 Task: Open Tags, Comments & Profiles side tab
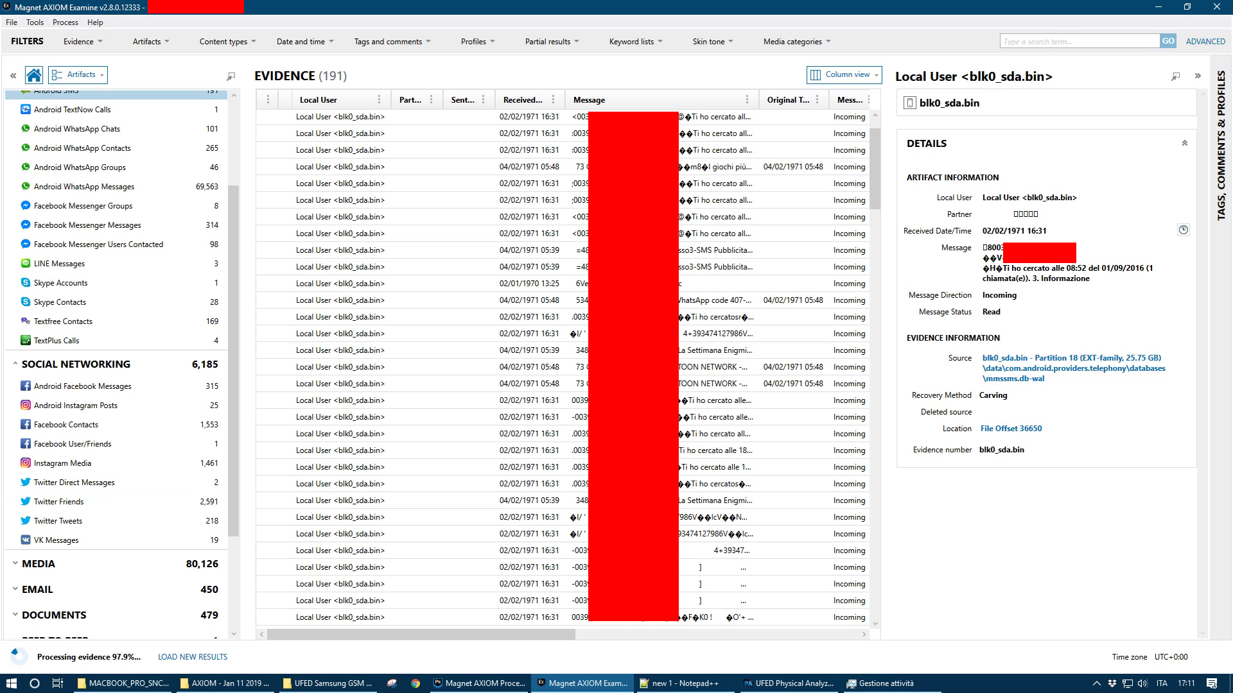pos(1221,146)
